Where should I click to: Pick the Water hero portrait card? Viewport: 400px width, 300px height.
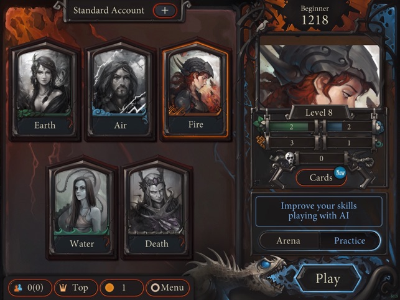[x=82, y=208]
